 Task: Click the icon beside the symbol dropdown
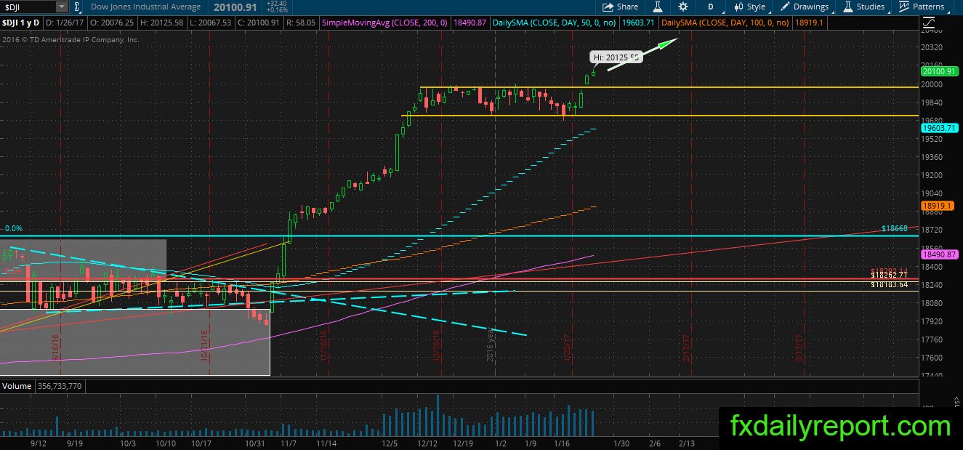click(78, 7)
